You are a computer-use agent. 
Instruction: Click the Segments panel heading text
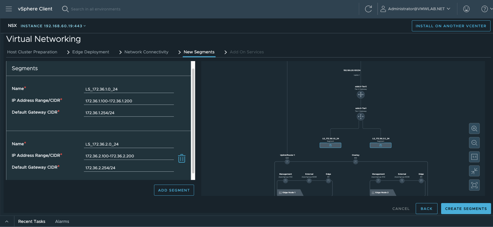pyautogui.click(x=25, y=68)
